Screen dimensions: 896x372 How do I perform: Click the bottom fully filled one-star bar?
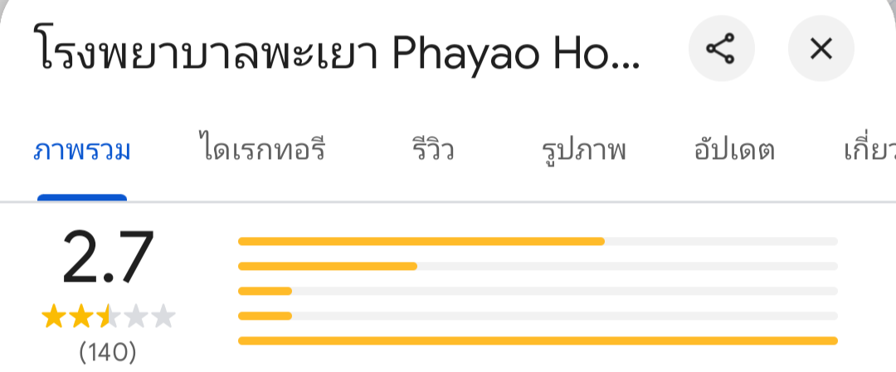point(538,341)
